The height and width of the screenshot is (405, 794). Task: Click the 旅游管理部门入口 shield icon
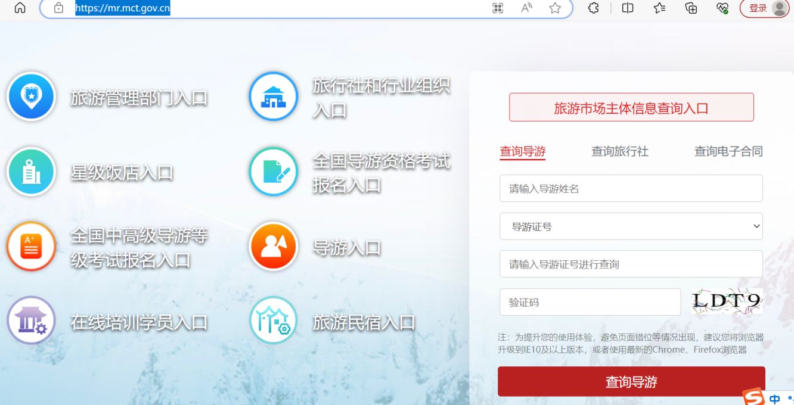pos(31,96)
